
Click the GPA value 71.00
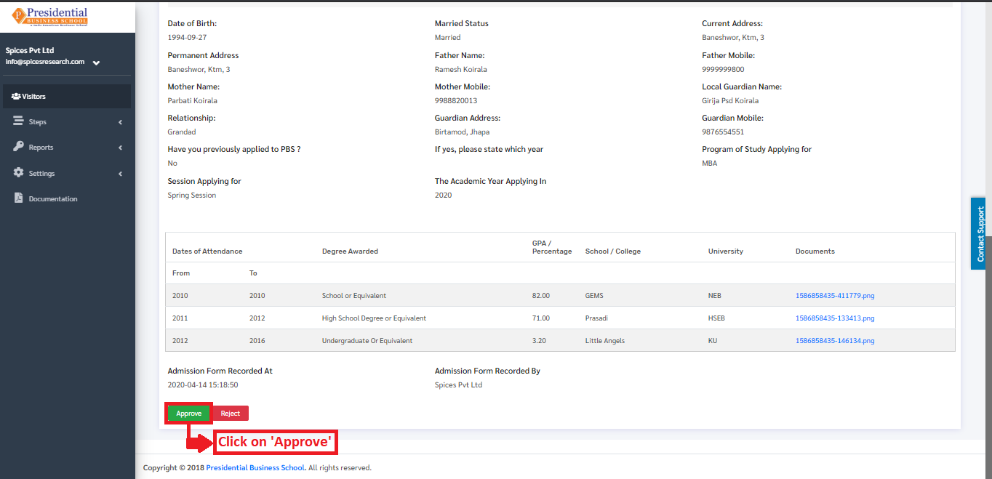click(x=541, y=318)
